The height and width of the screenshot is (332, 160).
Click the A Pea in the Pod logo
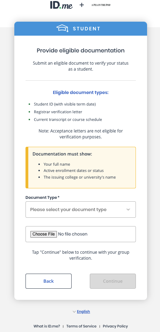coord(101,5)
